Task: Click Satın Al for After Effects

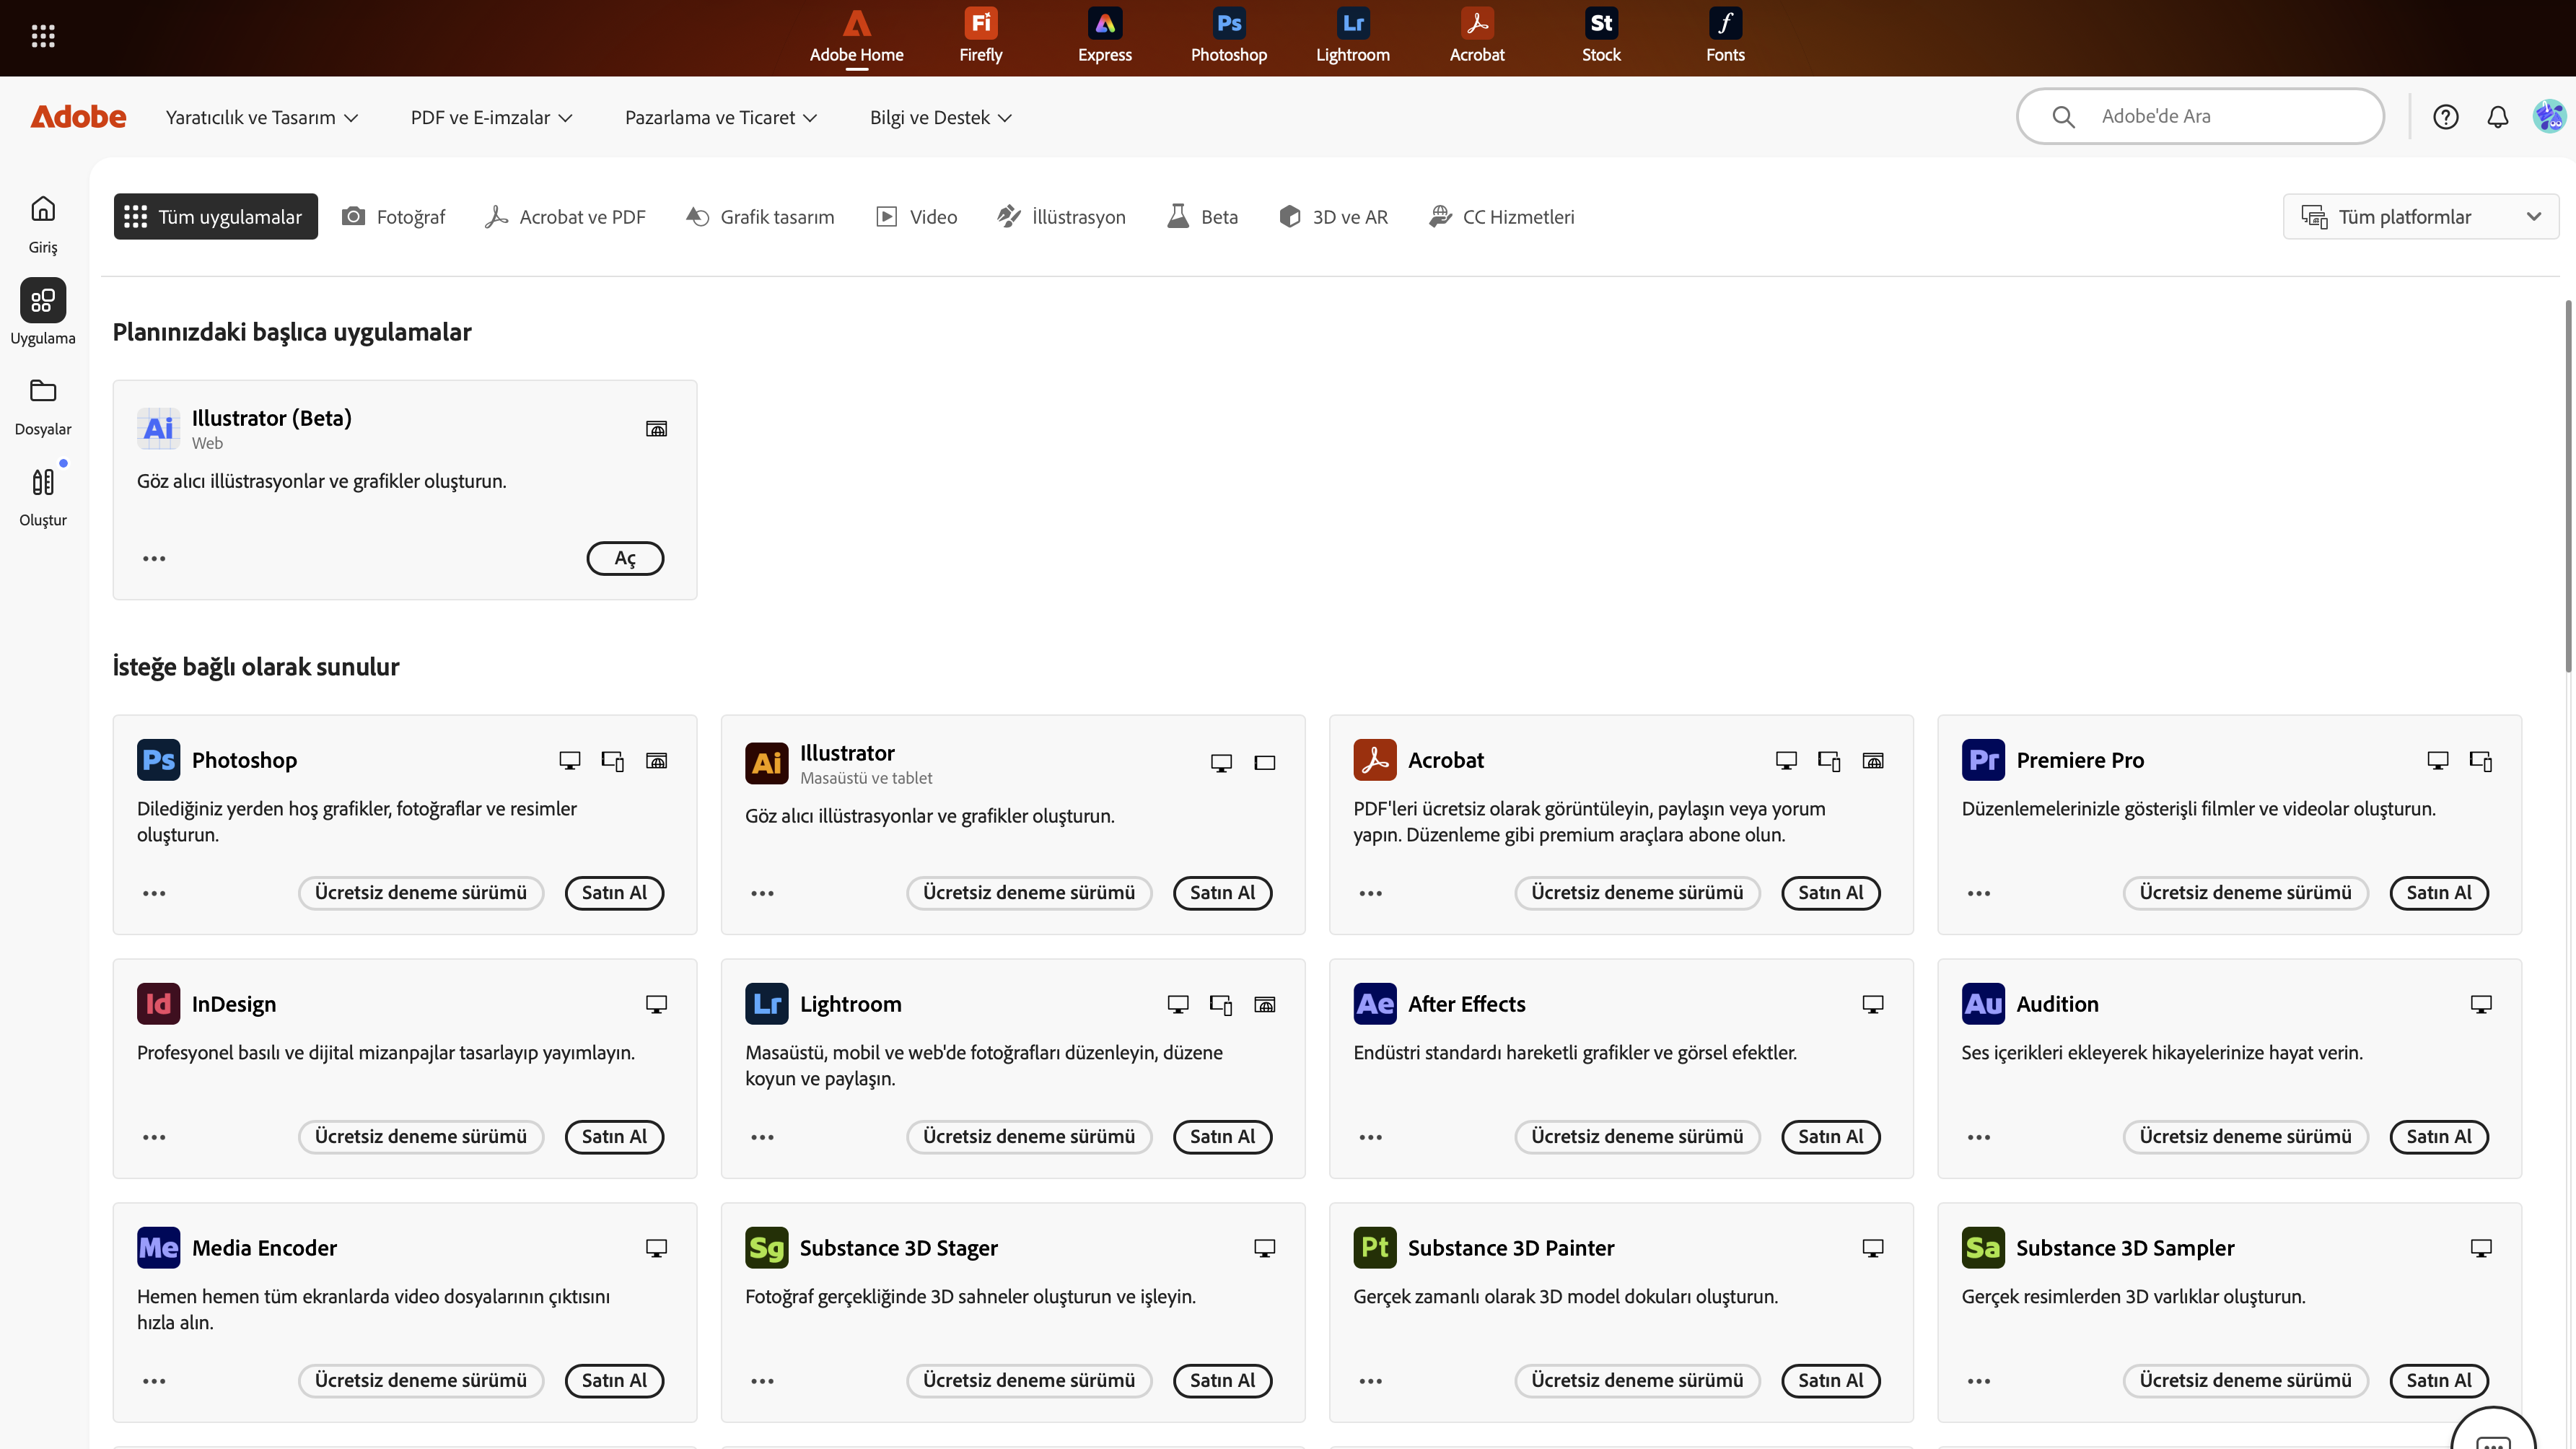Action: (x=1831, y=1137)
